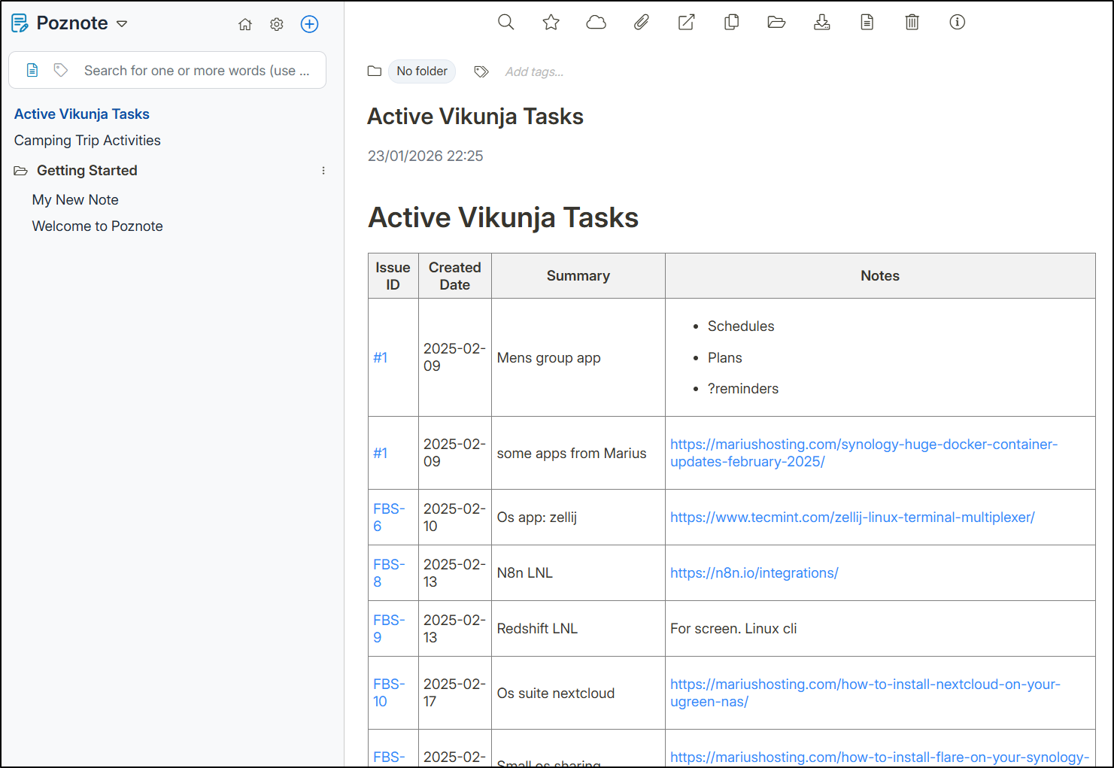Open the Poznote workspace dropdown arrow

122,24
